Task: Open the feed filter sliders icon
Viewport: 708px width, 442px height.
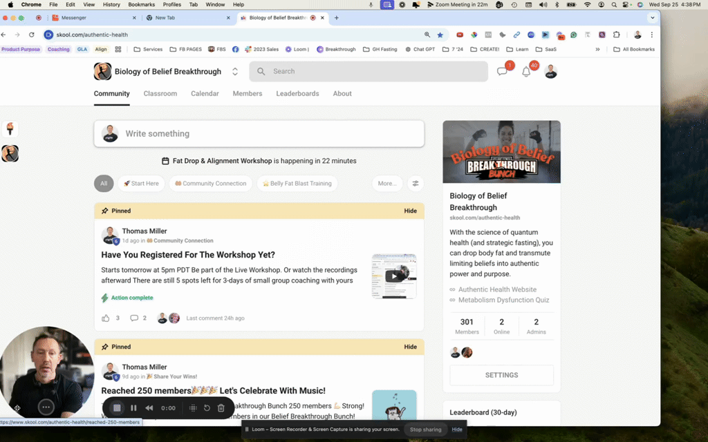Action: click(x=416, y=183)
